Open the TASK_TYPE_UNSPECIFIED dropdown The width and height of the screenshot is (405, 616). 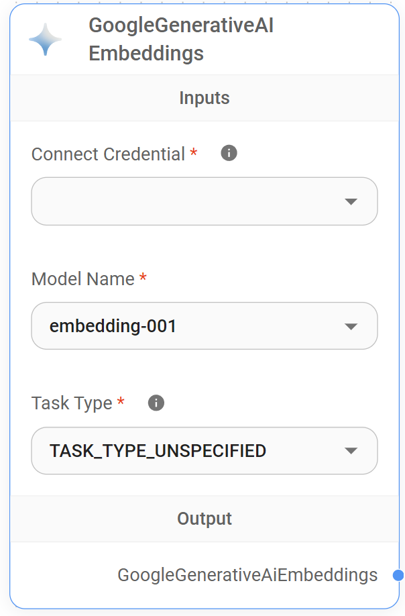coord(188,451)
